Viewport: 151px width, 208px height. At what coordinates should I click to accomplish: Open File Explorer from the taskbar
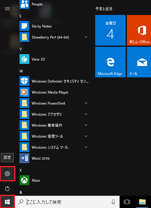(142, 202)
